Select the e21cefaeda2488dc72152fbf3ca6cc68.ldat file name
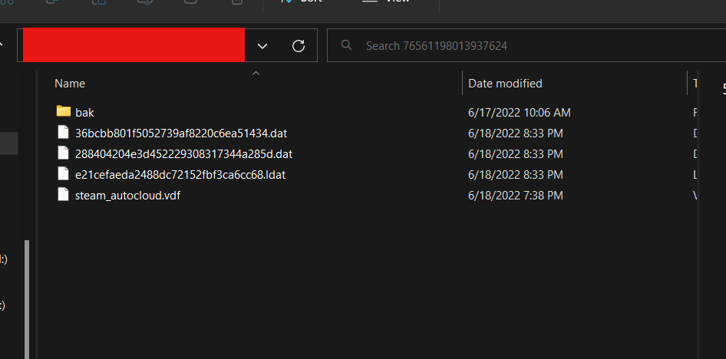The height and width of the screenshot is (359, 726). click(180, 174)
